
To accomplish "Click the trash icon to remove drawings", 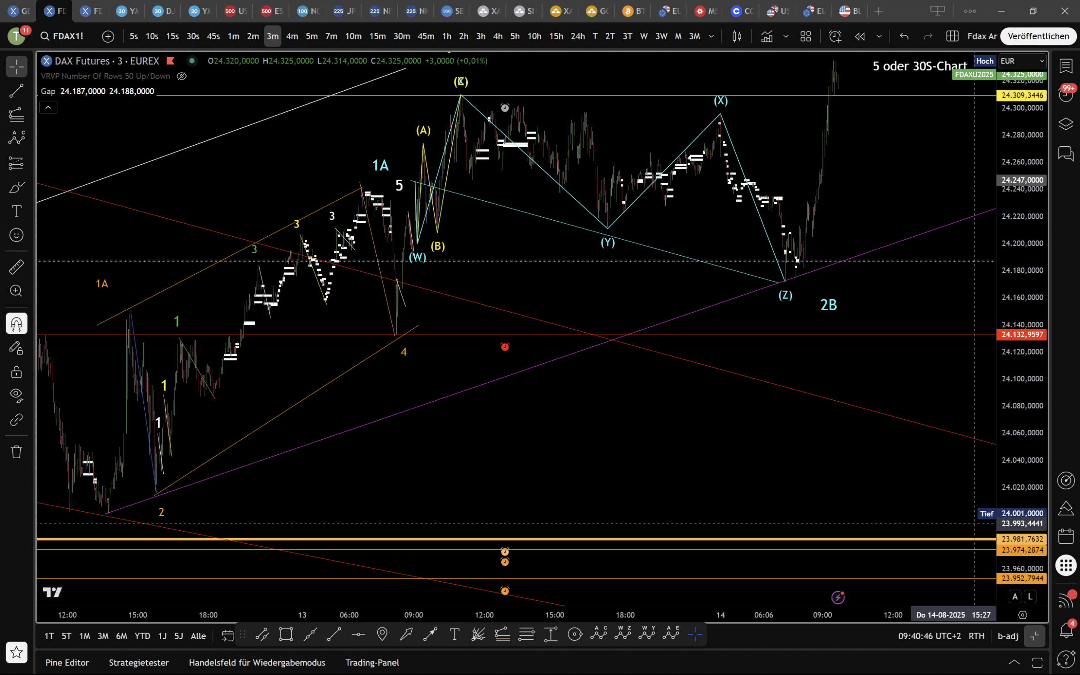I will 16,452.
